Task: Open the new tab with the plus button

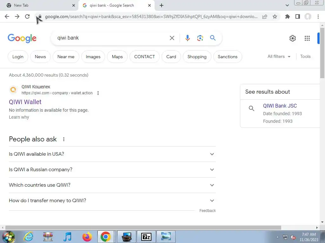Action: [162, 5]
